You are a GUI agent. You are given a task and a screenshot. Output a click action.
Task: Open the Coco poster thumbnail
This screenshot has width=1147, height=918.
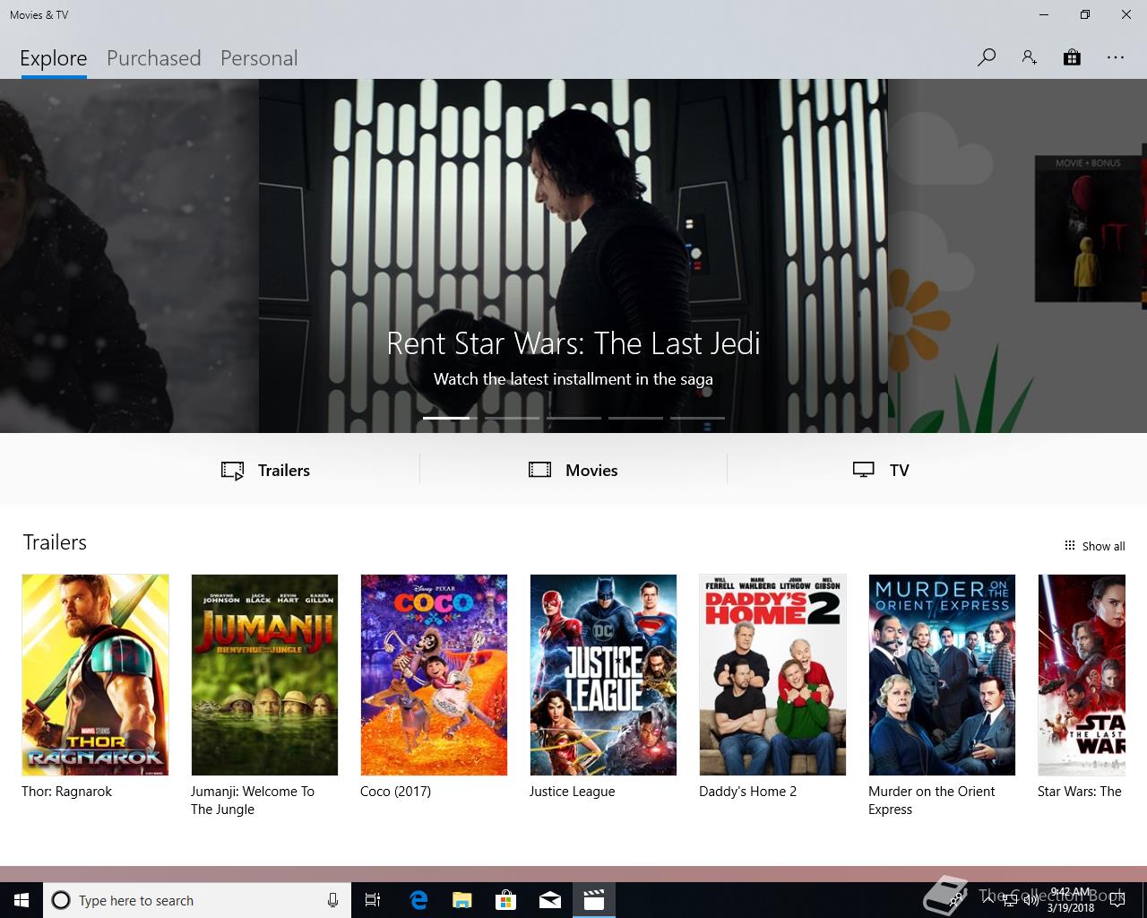pyautogui.click(x=434, y=675)
